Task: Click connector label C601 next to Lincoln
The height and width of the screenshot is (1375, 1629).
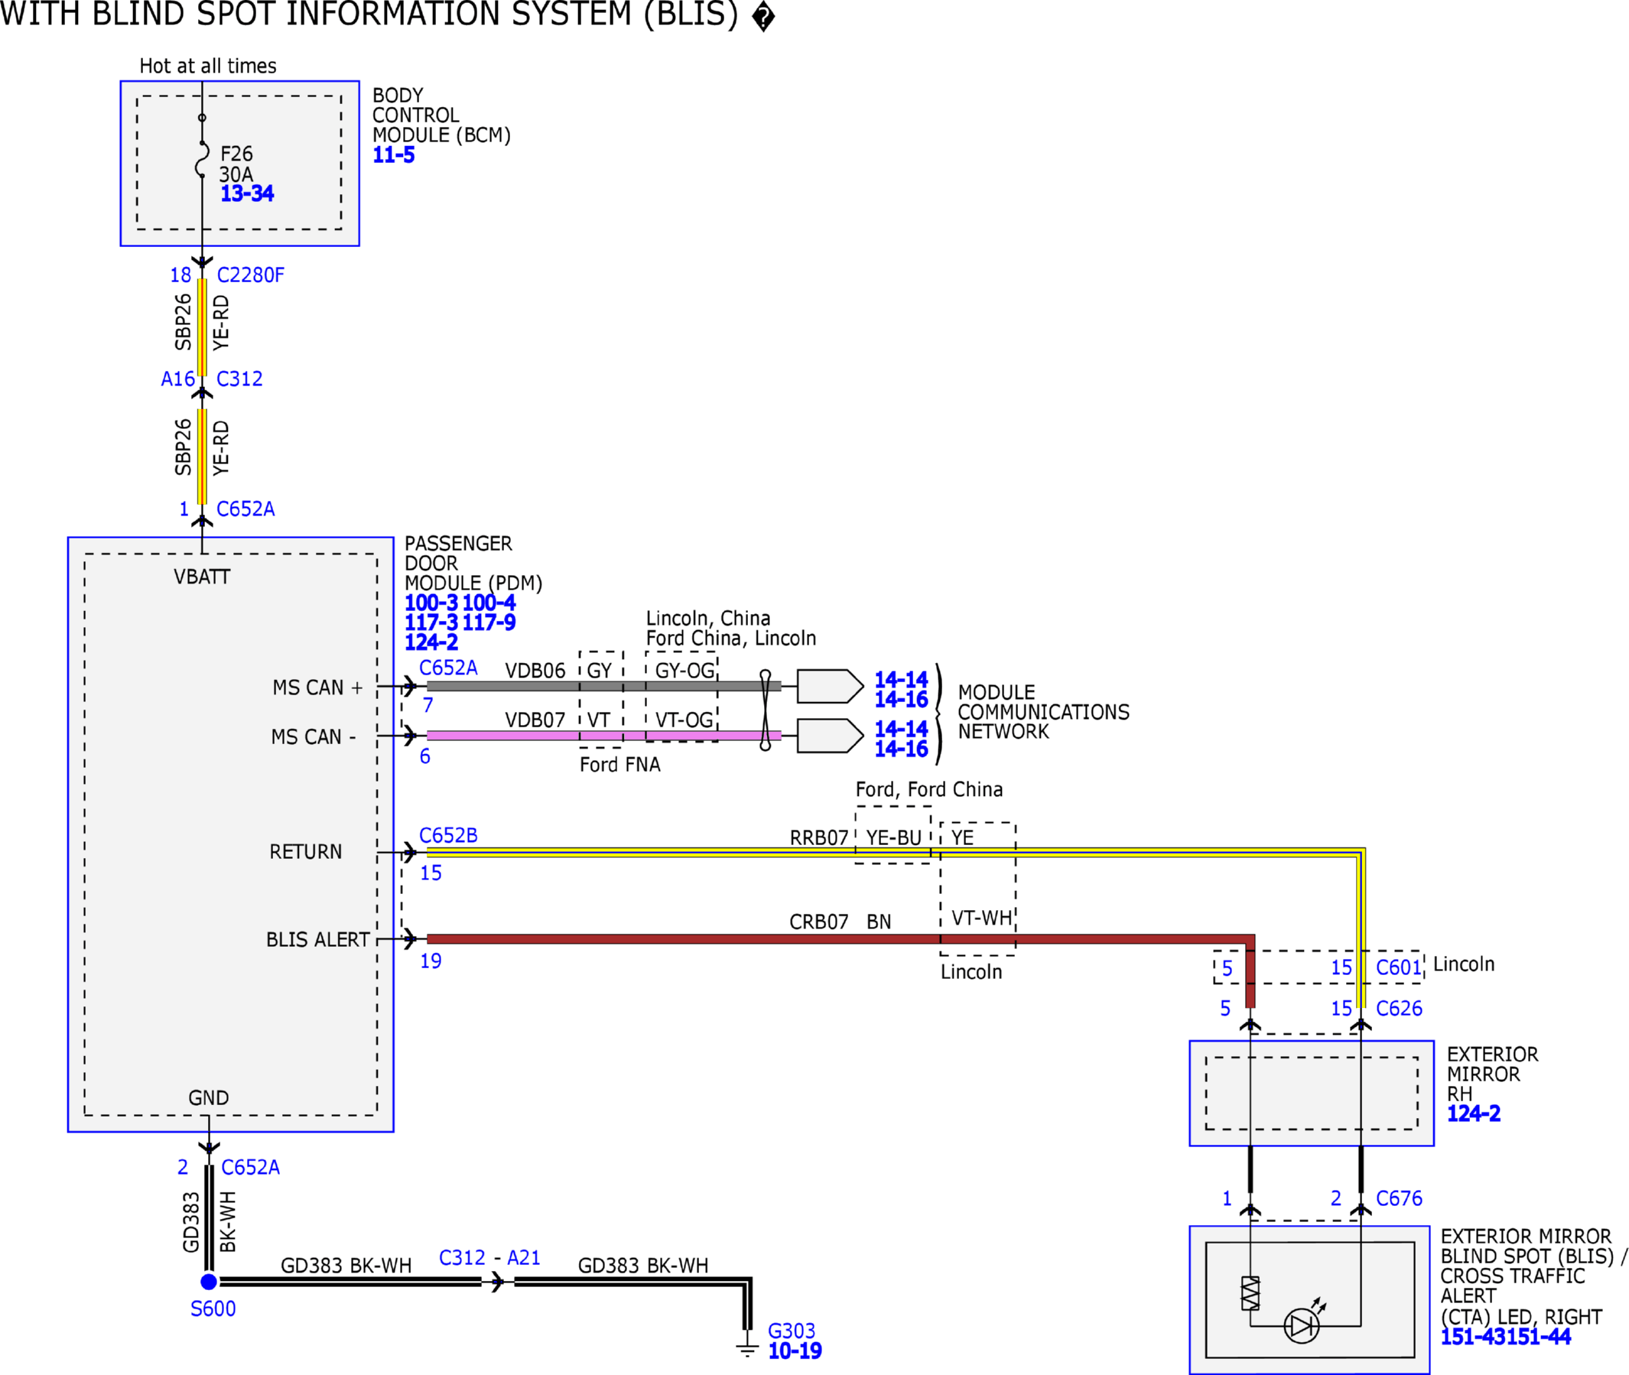Action: [1399, 967]
